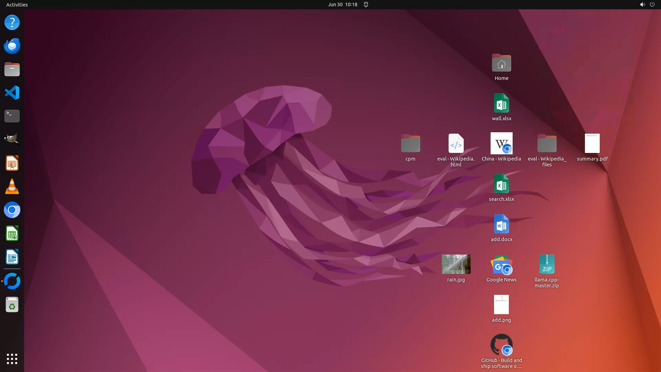Viewport: 661px width, 372px height.
Task: Launch GIMP from the dock
Action: (x=12, y=139)
